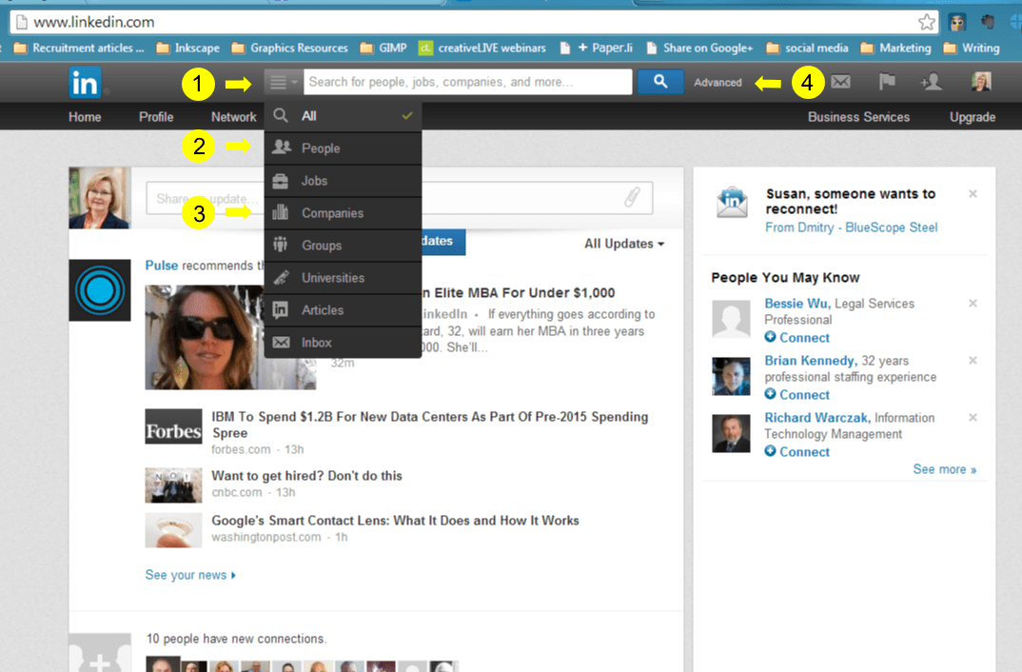The width and height of the screenshot is (1022, 672).
Task: Go to Home tab
Action: click(x=85, y=117)
